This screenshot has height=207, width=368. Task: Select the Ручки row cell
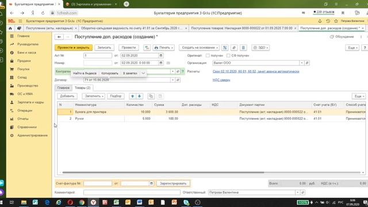(x=99, y=118)
